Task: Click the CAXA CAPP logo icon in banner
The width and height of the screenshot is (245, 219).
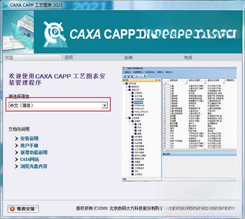Action: [x=55, y=34]
